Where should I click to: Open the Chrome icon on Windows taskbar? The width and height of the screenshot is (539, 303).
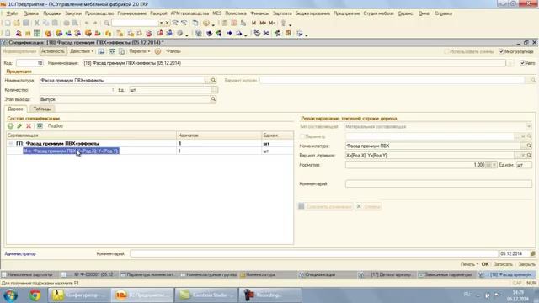point(35,295)
